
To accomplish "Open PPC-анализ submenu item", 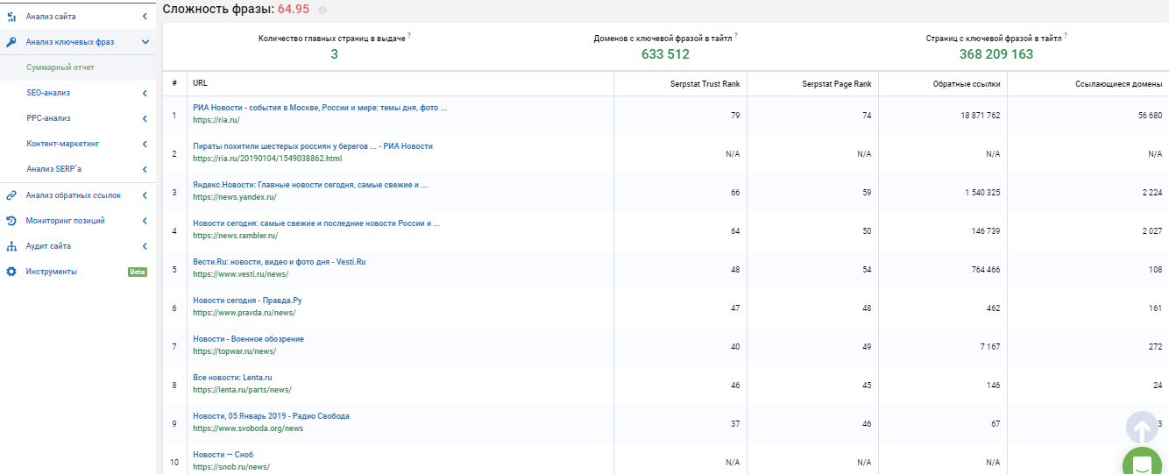I will (x=48, y=118).
